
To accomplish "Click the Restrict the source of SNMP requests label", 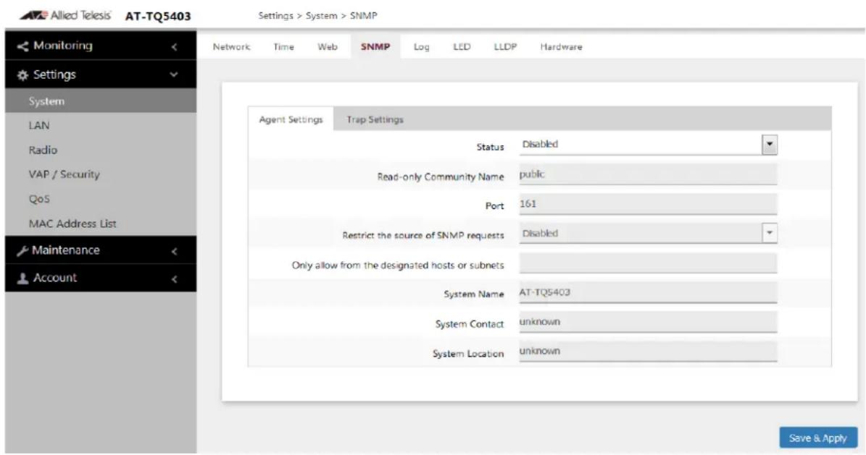I will [x=423, y=236].
